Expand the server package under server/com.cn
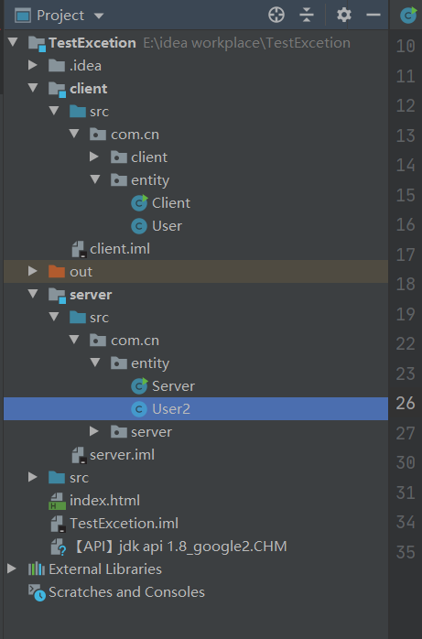The image size is (422, 639). click(93, 431)
